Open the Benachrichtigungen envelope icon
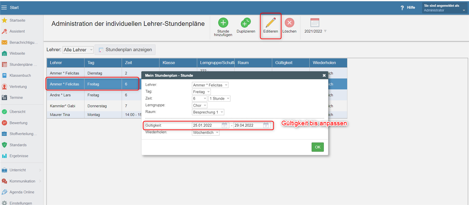469x205 pixels. (x=4, y=42)
